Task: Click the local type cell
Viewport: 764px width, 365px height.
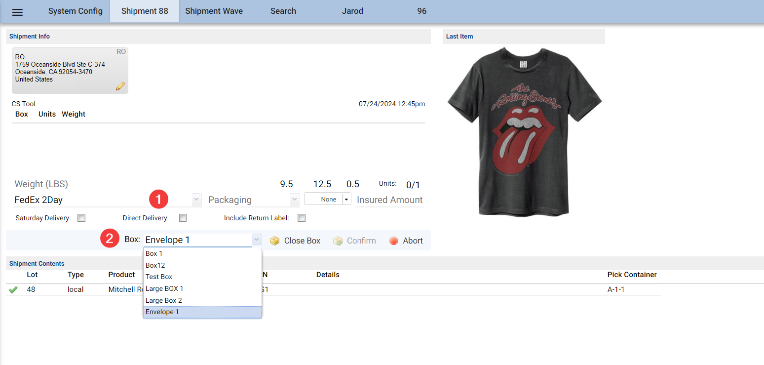Action: (76, 289)
